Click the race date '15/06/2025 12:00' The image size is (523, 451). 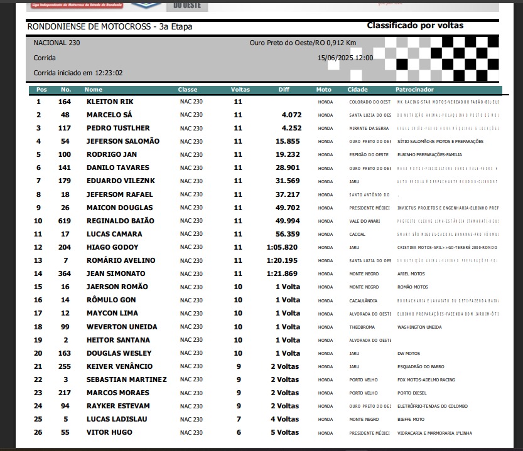[346, 58]
